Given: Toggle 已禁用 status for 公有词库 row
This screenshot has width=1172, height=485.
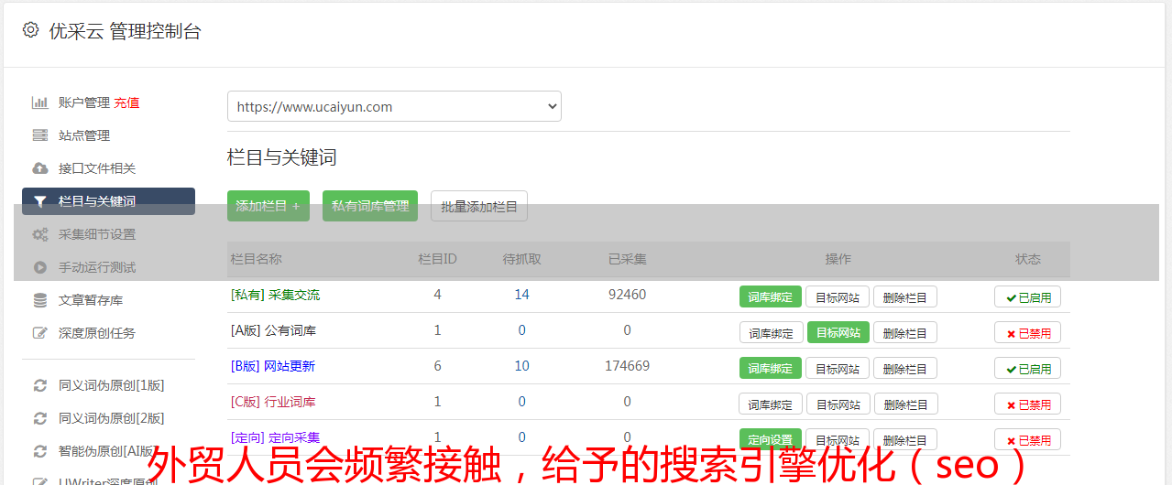Looking at the screenshot, I should coord(1027,332).
